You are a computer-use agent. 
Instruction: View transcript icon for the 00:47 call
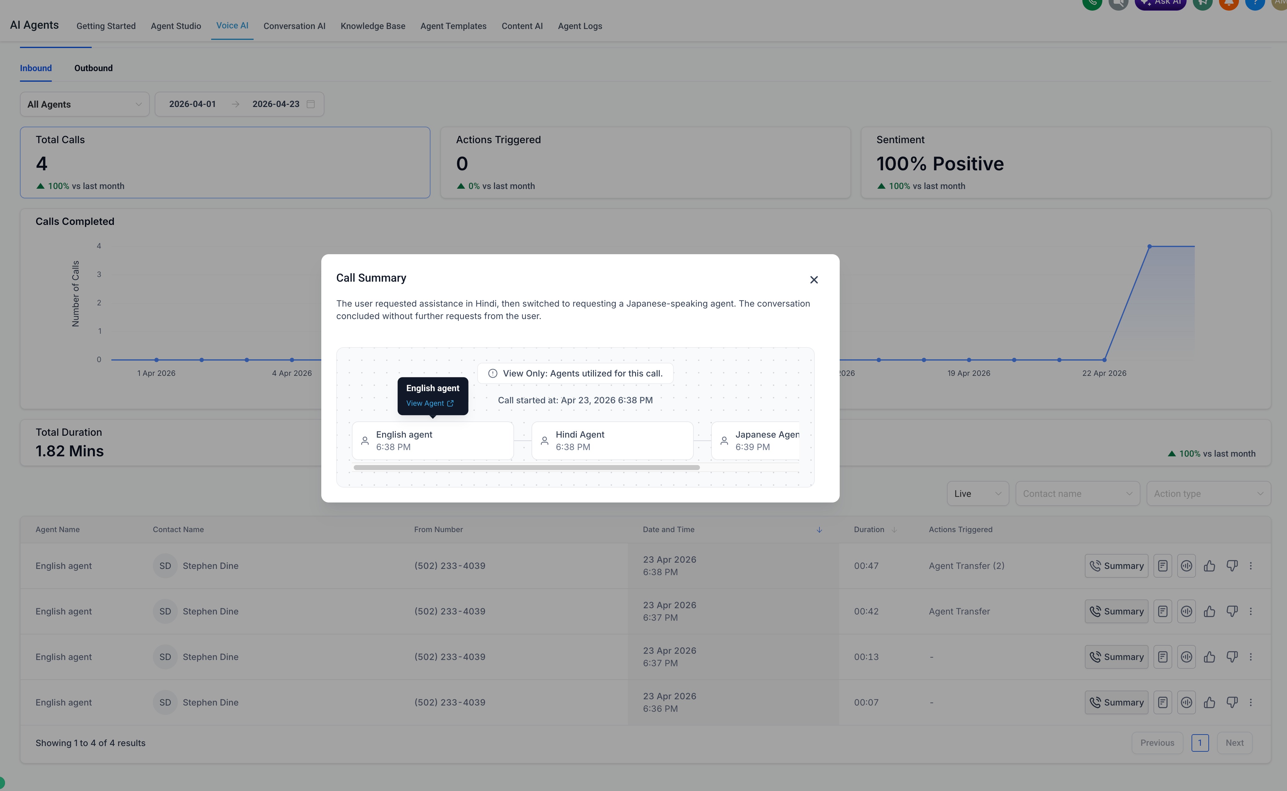click(1163, 565)
